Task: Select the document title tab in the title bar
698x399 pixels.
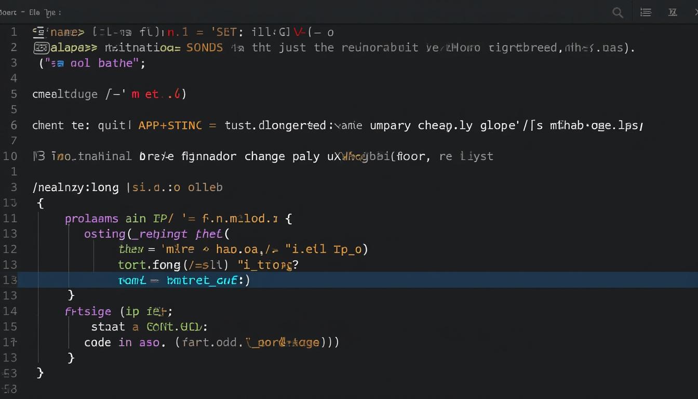Action: 7,12
